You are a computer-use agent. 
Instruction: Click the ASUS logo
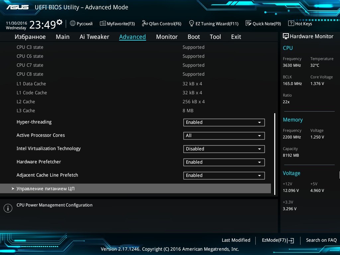click(17, 7)
